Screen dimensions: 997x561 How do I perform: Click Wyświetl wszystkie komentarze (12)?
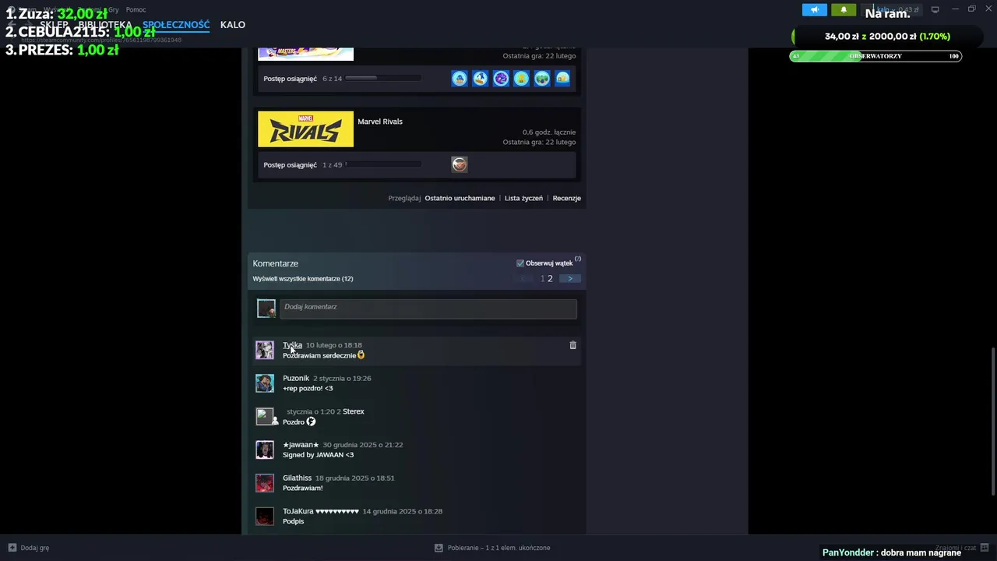[x=303, y=279]
